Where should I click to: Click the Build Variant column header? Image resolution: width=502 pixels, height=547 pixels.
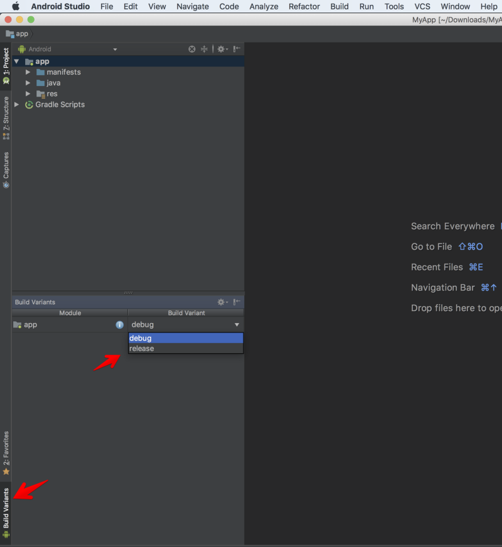186,313
